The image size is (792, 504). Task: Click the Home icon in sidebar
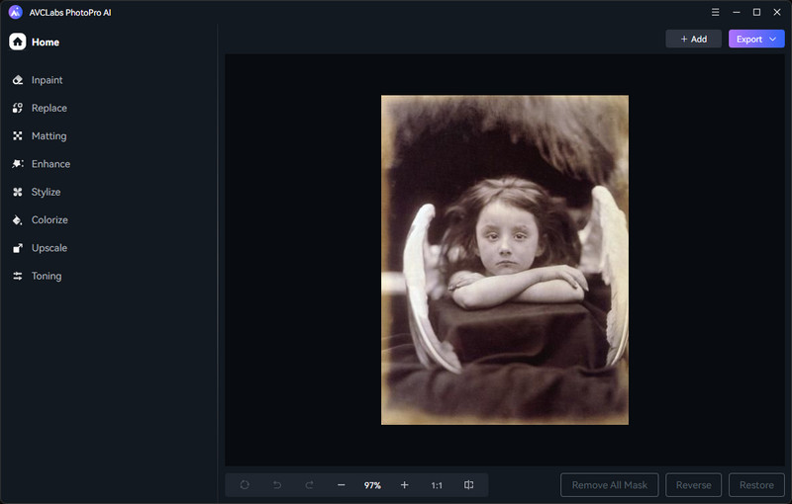click(17, 42)
